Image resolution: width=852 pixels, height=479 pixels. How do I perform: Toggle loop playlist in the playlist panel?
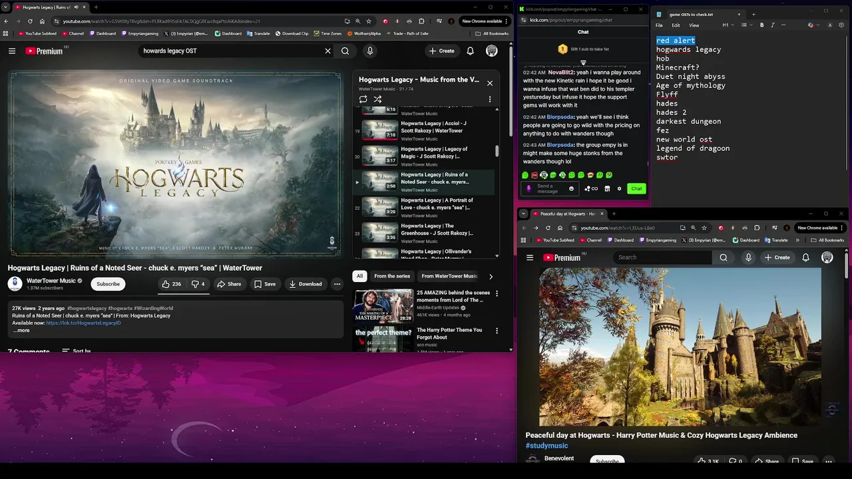[363, 99]
